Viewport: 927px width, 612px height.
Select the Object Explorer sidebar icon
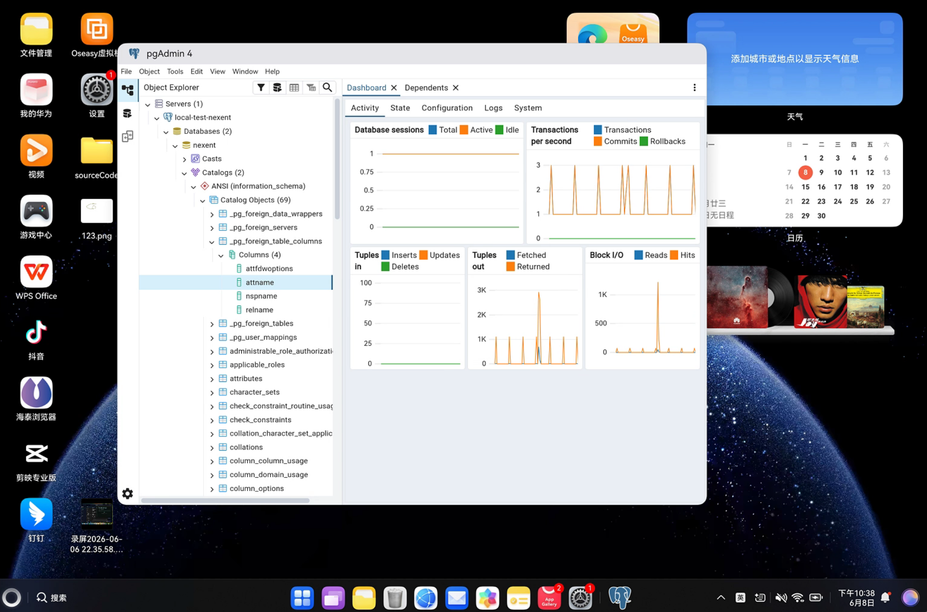128,90
